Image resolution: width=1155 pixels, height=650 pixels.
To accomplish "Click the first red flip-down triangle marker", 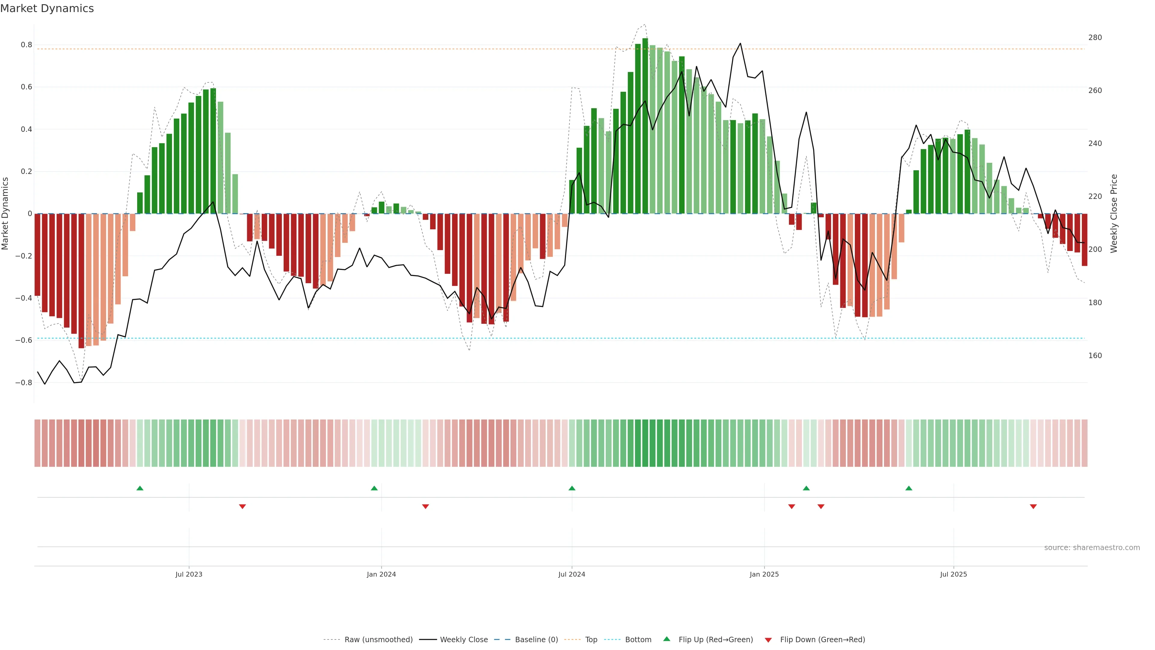I will click(x=242, y=506).
